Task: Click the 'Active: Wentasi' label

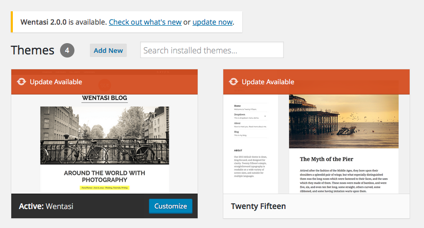Action: coord(46,206)
